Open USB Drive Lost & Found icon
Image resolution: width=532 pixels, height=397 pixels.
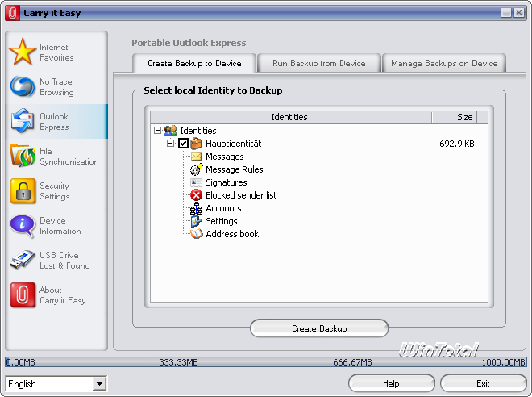(x=23, y=260)
